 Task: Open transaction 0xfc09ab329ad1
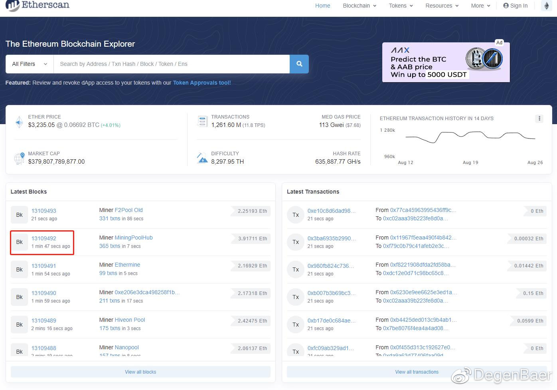pos(331,348)
